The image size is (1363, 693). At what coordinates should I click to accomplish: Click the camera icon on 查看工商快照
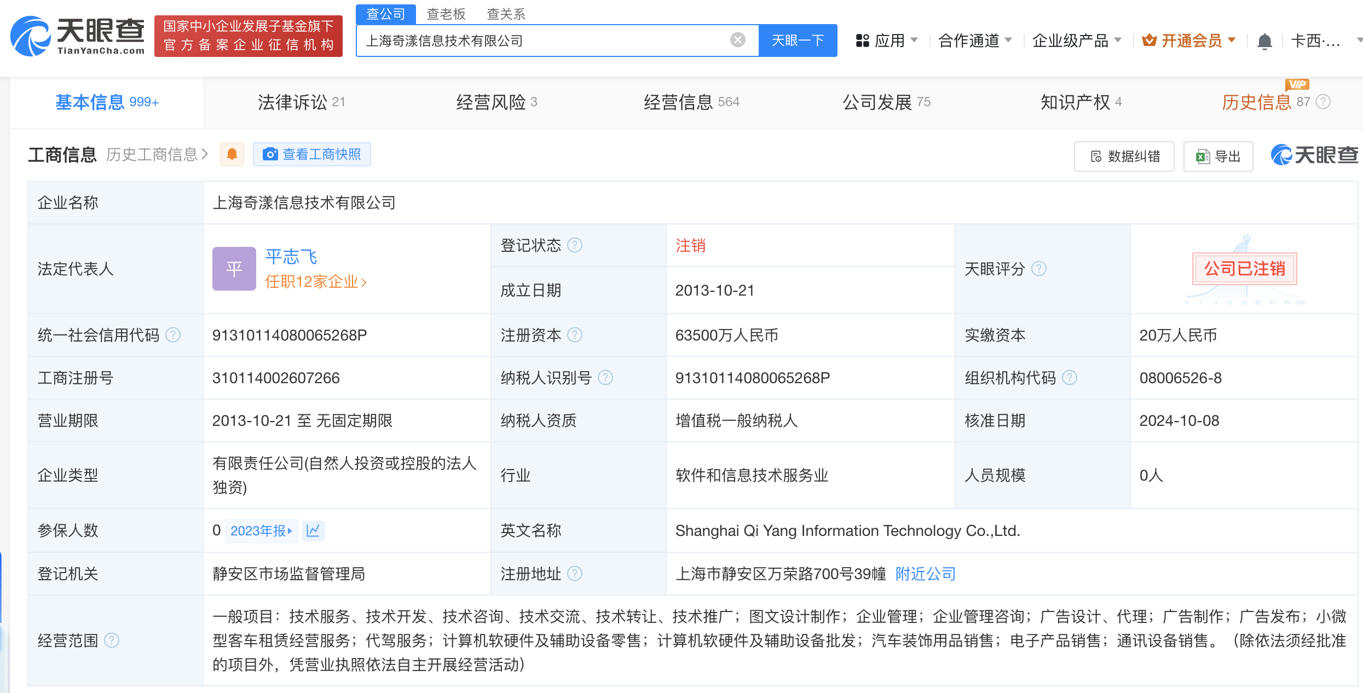pos(270,154)
